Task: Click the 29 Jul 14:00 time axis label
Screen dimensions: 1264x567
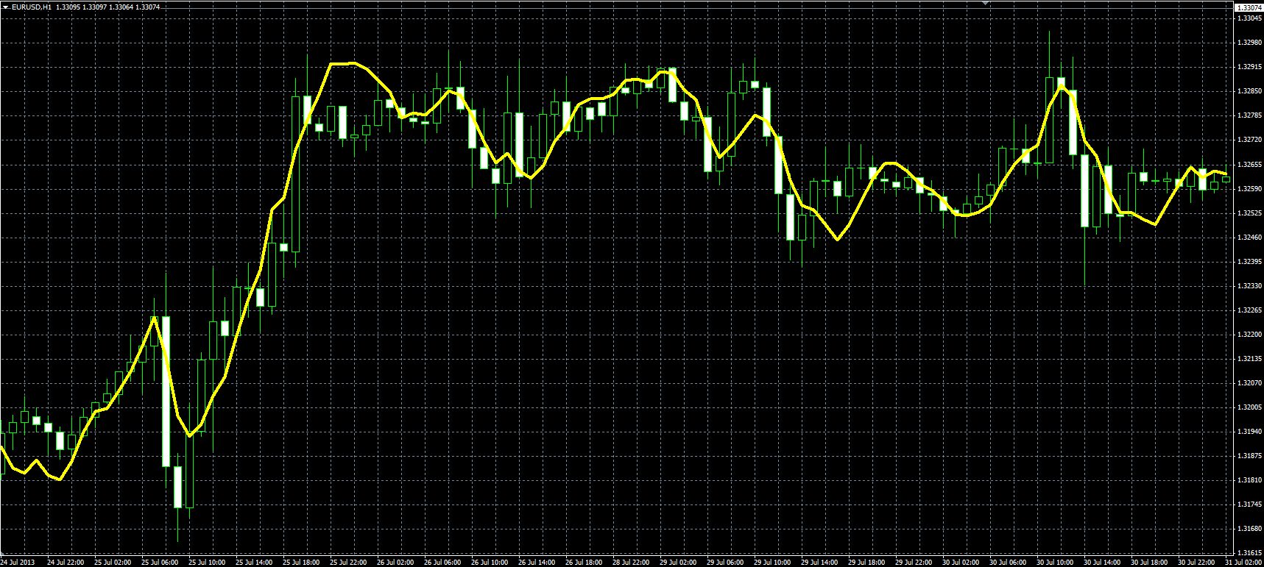Action: pos(819,563)
